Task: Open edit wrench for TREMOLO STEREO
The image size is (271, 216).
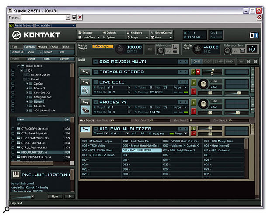Action: coord(85,72)
